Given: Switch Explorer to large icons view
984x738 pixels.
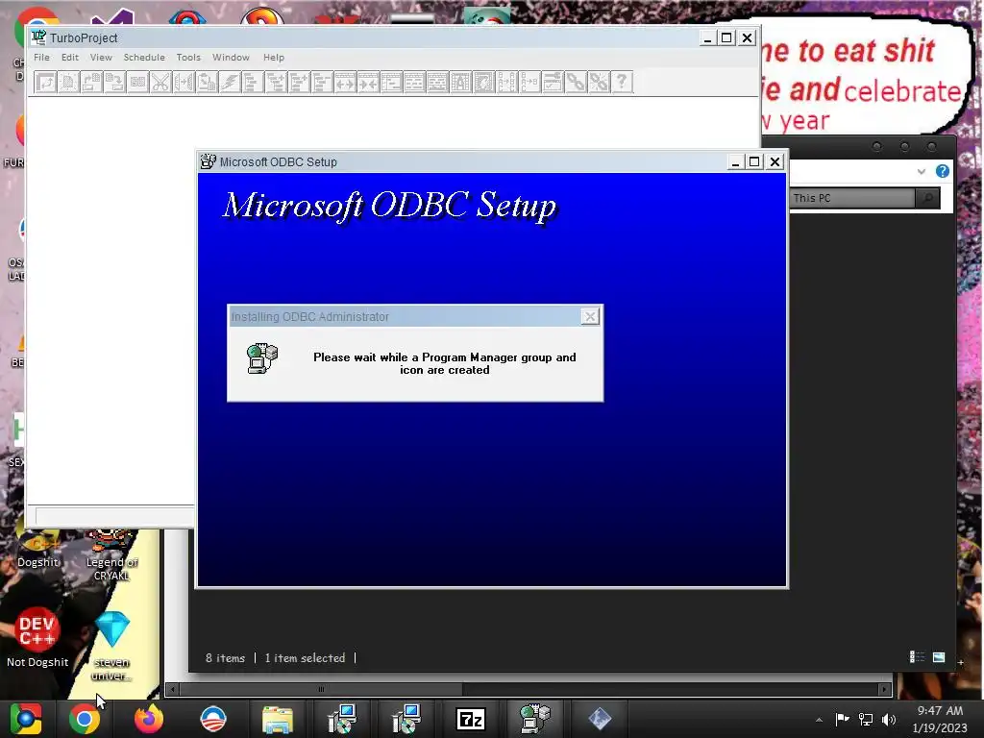Looking at the screenshot, I should (939, 657).
